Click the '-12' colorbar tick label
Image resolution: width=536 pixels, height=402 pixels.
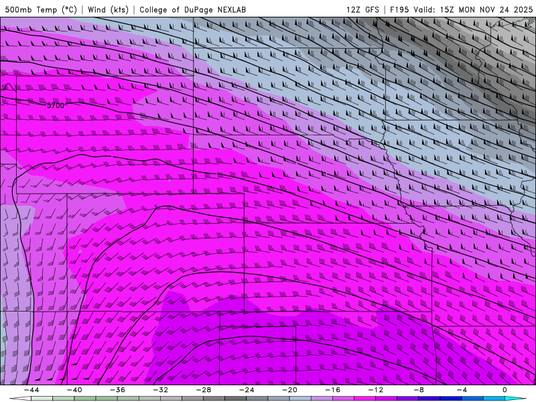pos(376,390)
